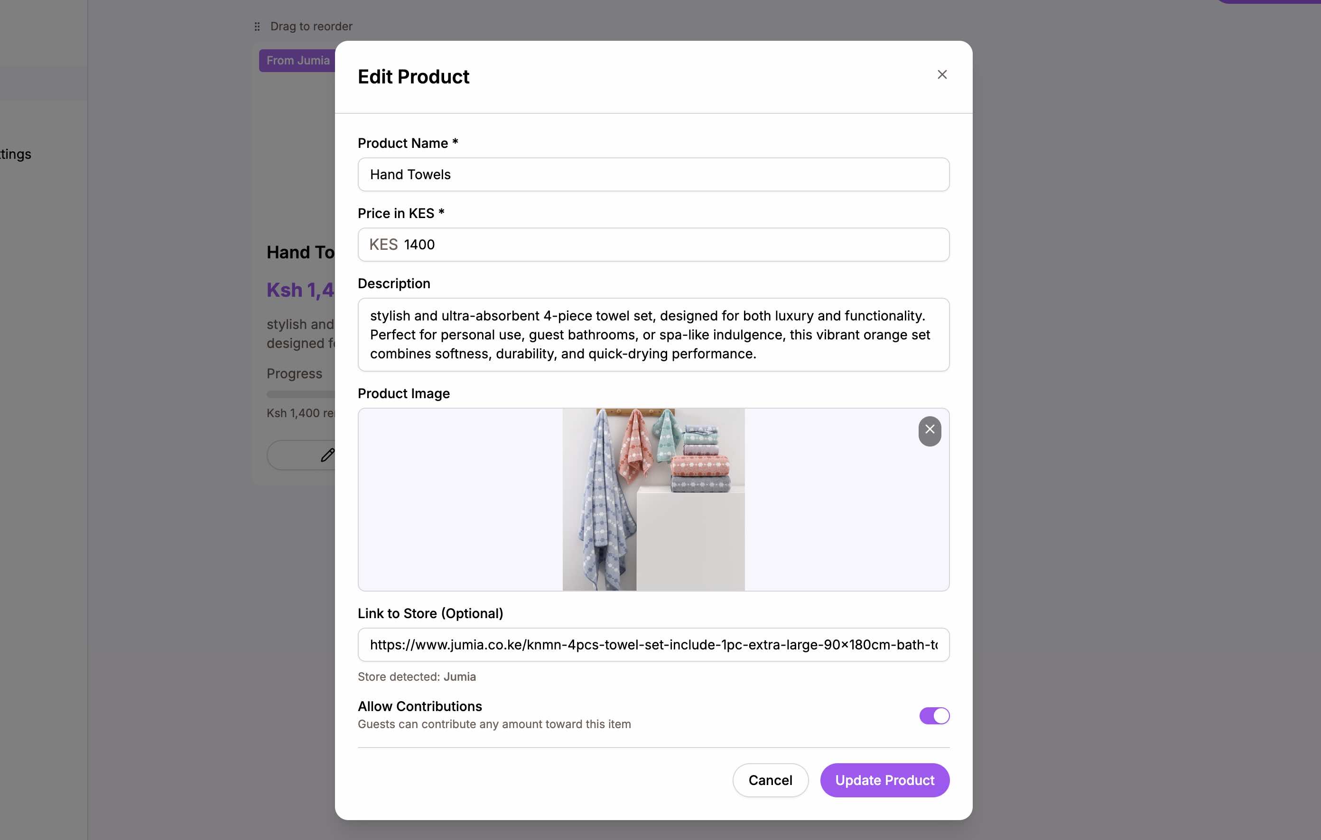Click the pencil edit icon on the product card
The height and width of the screenshot is (840, 1321).
(x=327, y=455)
